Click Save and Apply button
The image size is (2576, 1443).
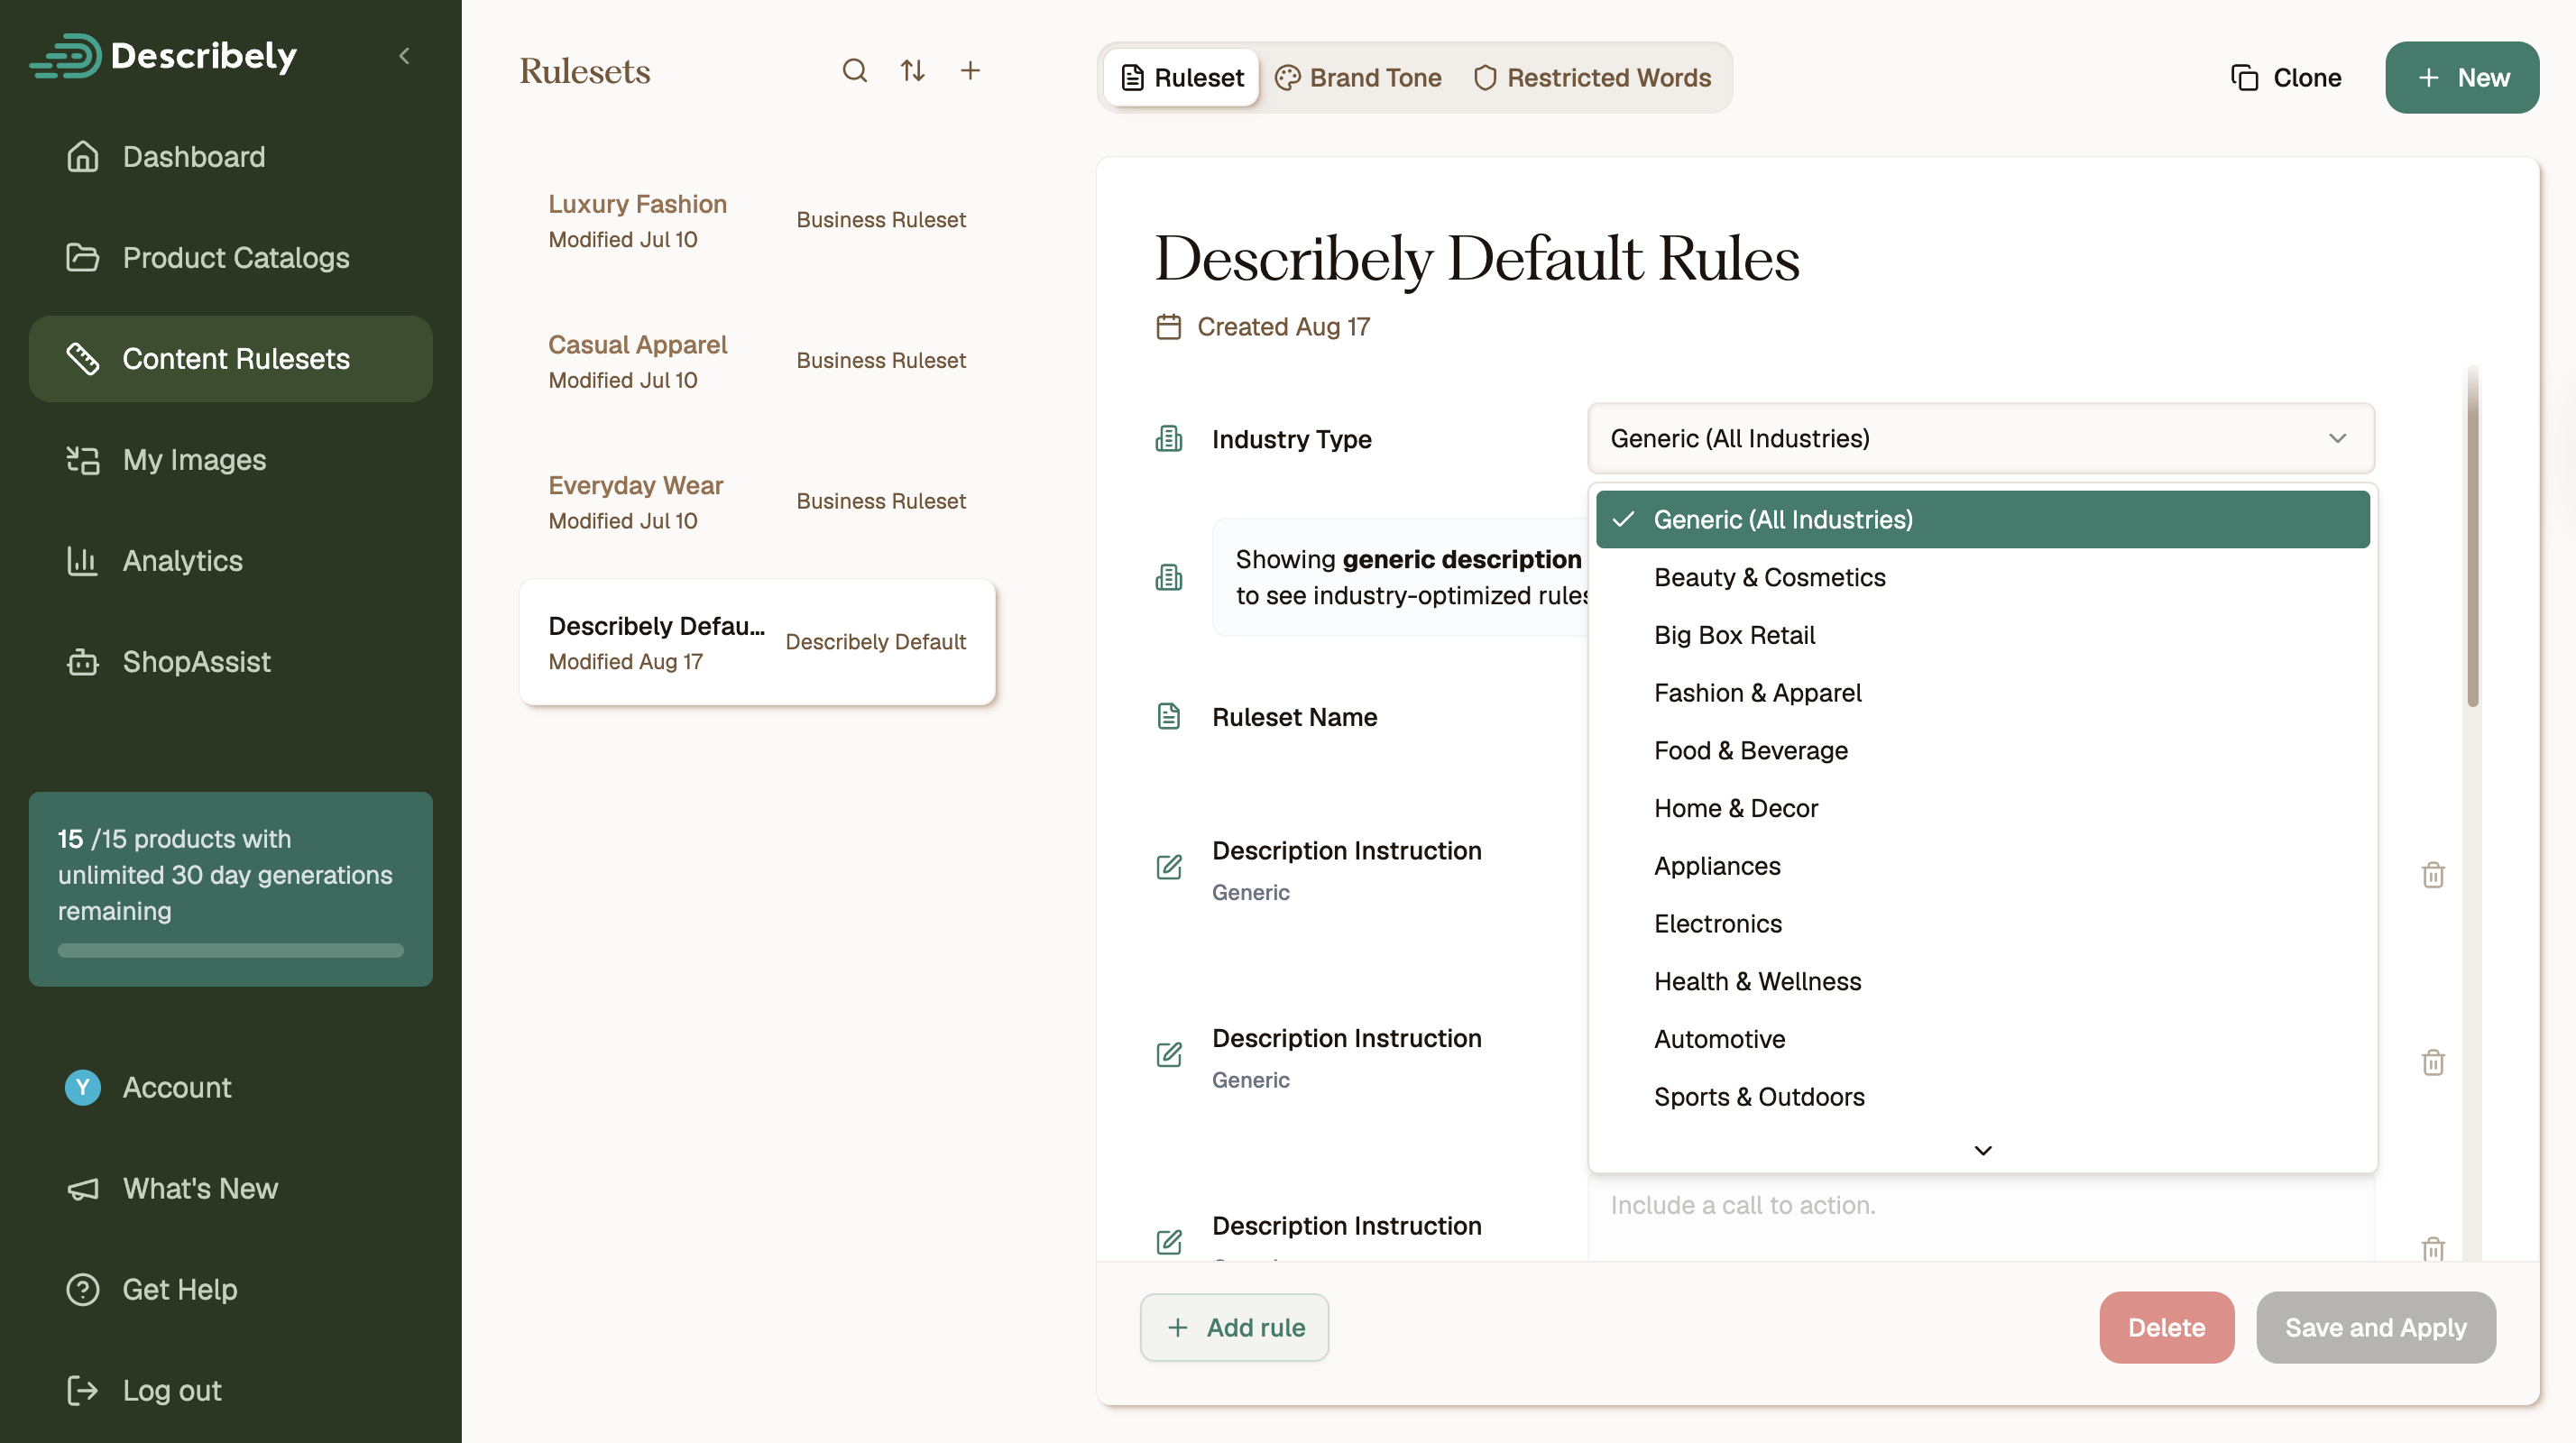pyautogui.click(x=2376, y=1328)
